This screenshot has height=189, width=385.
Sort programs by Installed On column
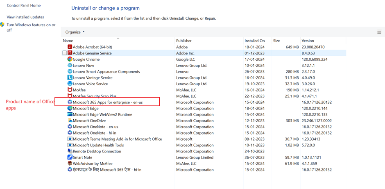click(x=257, y=41)
